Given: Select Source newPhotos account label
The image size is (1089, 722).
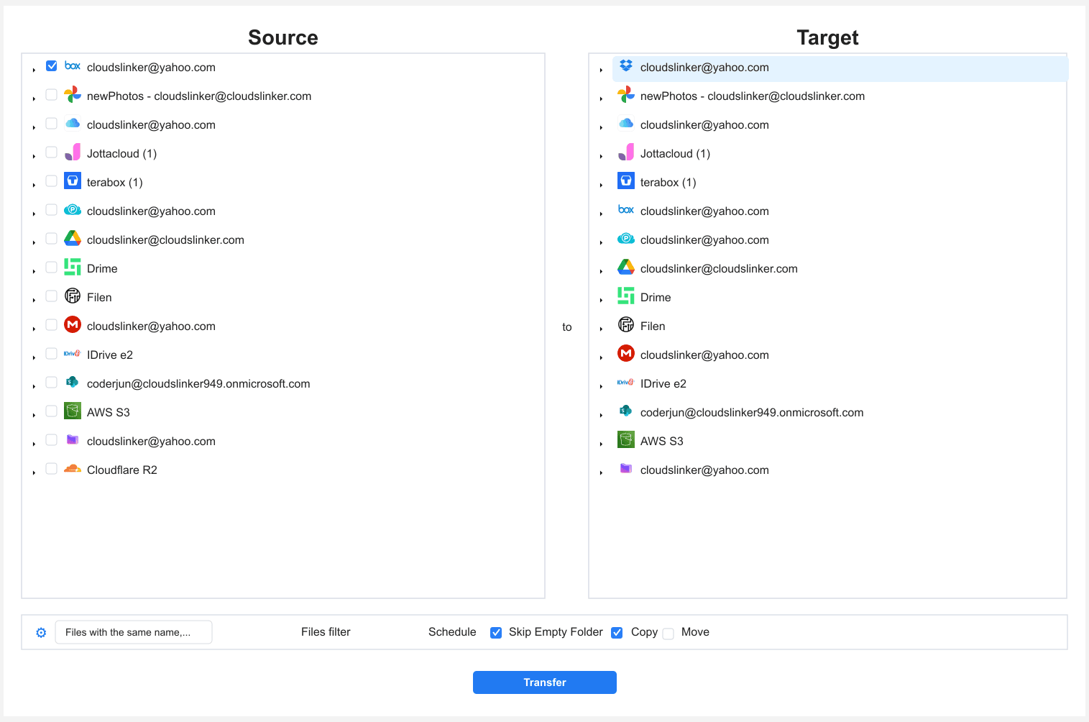Looking at the screenshot, I should [199, 96].
